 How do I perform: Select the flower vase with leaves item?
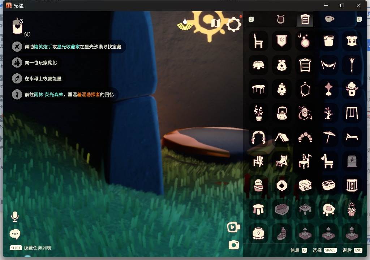coord(352,89)
